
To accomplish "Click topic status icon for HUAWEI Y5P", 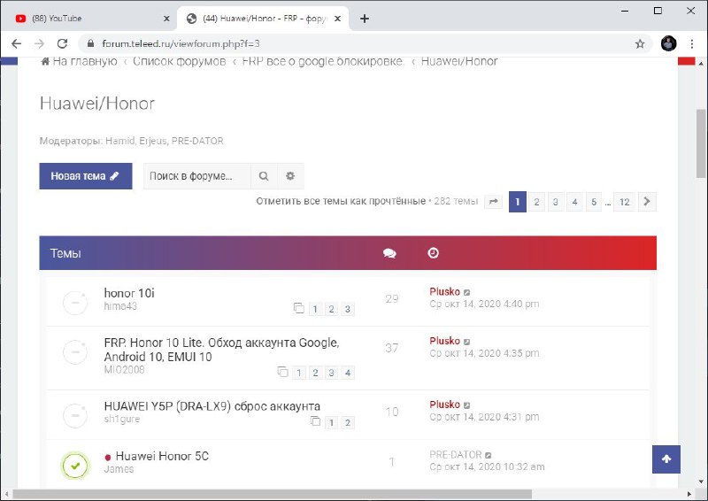I will 75,415.
